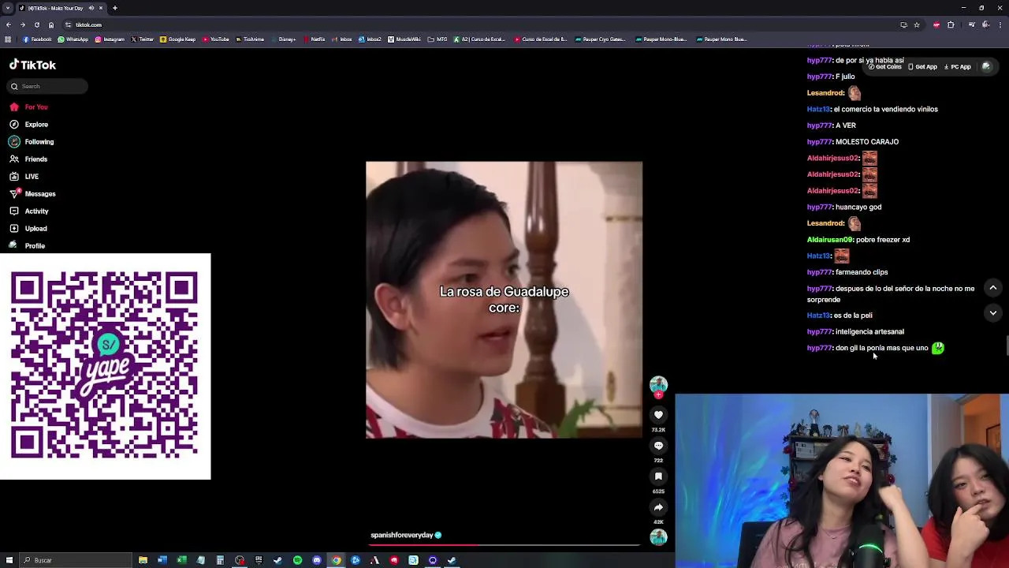Image resolution: width=1009 pixels, height=568 pixels.
Task: Open the For You feed
Action: point(28,107)
